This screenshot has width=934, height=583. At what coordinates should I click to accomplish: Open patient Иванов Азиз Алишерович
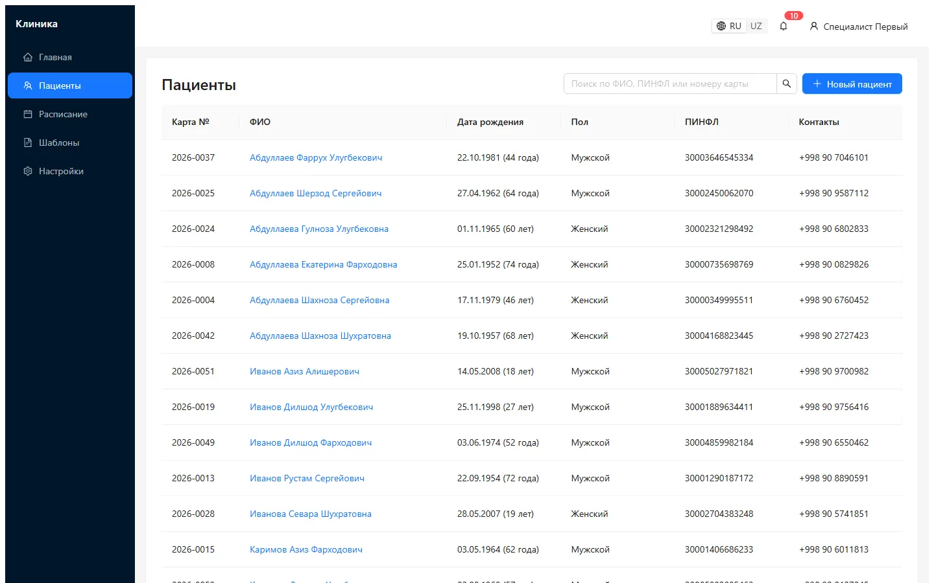[304, 371]
